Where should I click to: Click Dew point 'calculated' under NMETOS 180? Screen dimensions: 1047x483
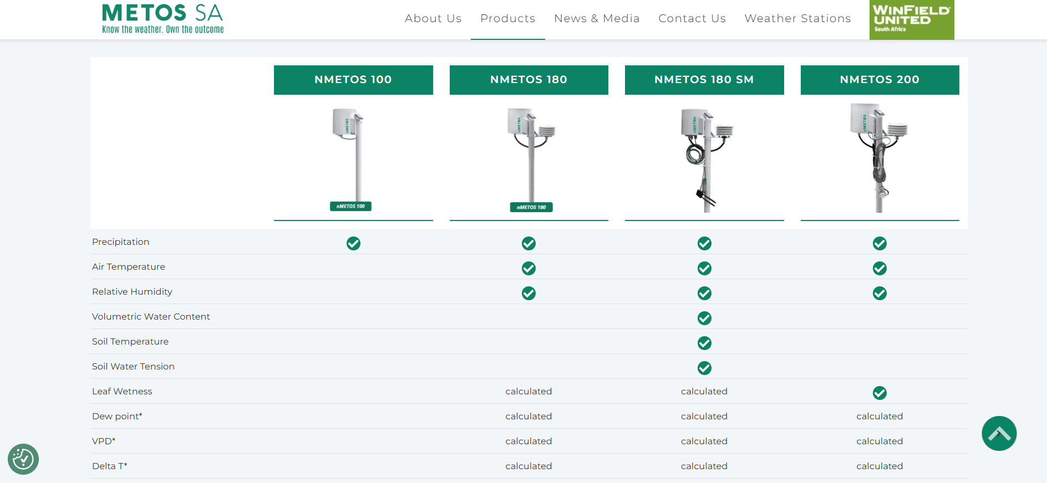(x=528, y=416)
